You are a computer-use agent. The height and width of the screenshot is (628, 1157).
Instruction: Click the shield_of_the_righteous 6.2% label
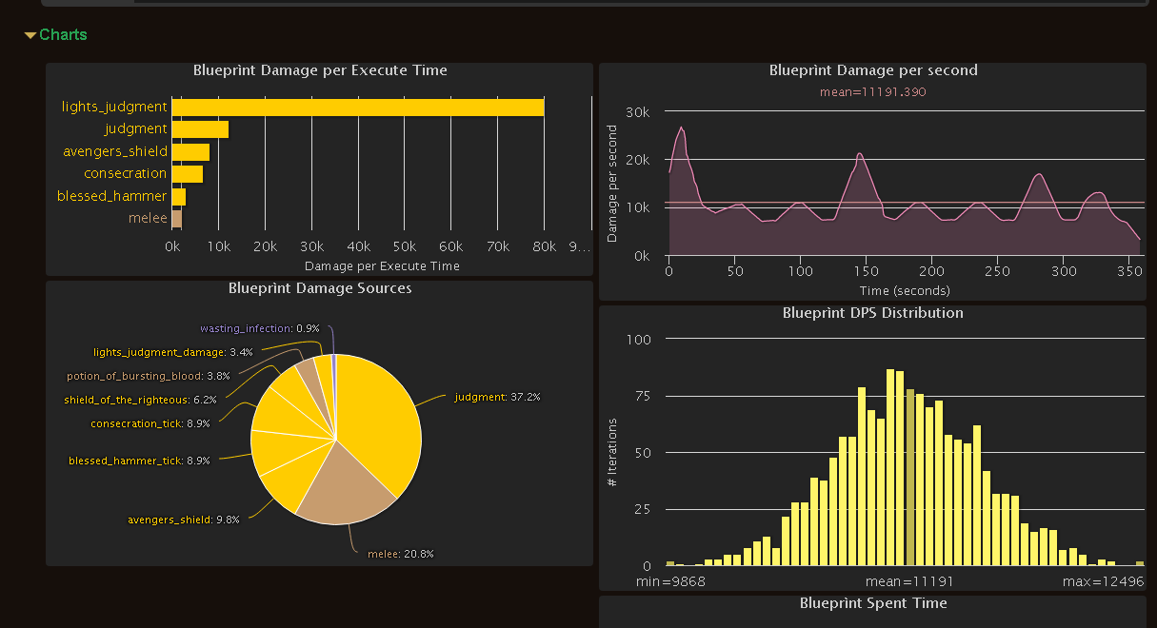point(141,400)
